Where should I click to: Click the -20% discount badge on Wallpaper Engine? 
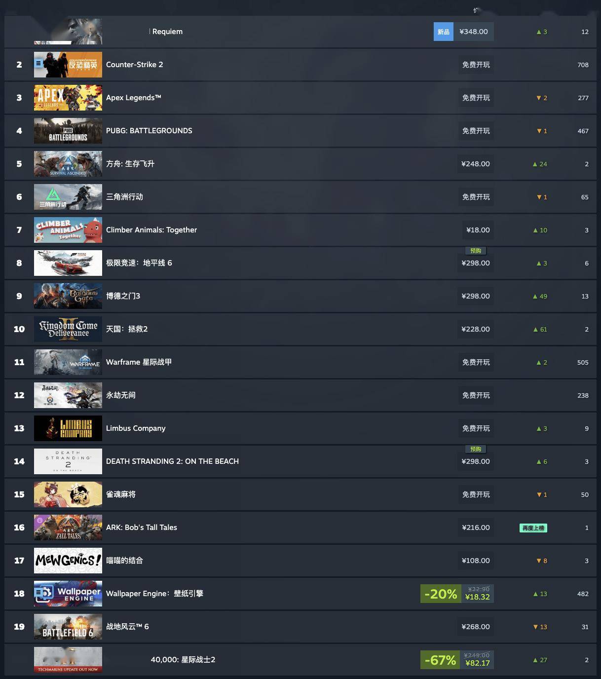click(x=441, y=594)
